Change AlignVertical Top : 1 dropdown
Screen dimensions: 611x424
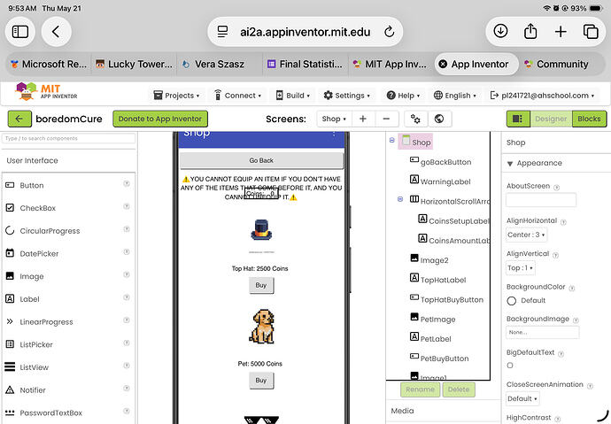click(520, 268)
